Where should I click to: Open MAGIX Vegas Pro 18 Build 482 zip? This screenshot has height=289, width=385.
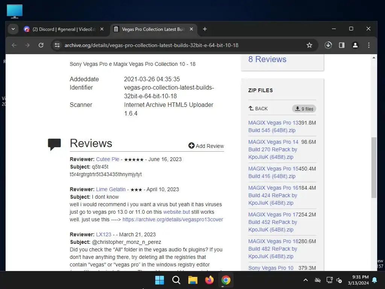pyautogui.click(x=273, y=249)
